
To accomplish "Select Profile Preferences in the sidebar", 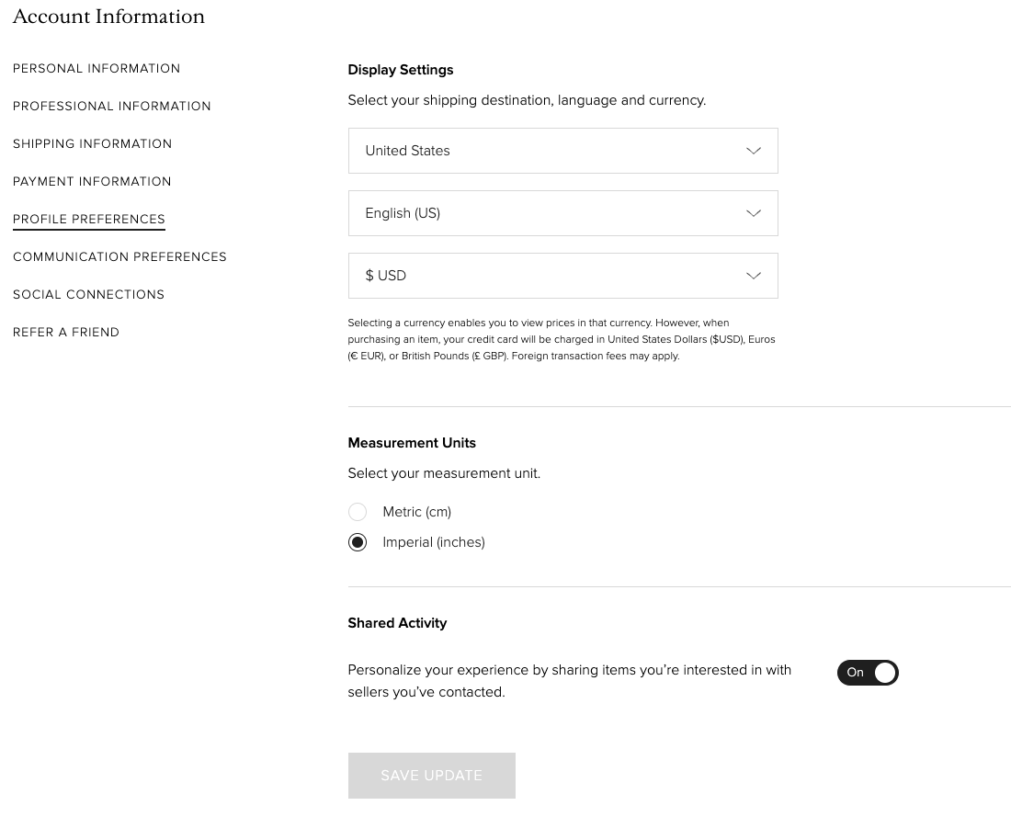I will point(88,219).
